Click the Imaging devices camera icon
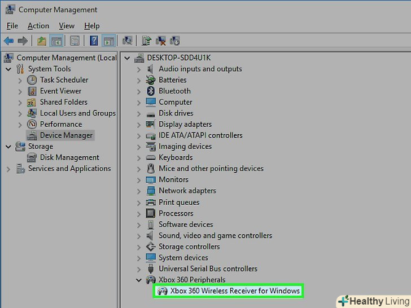Screen dimensions: 411x308 pyautogui.click(x=150, y=147)
